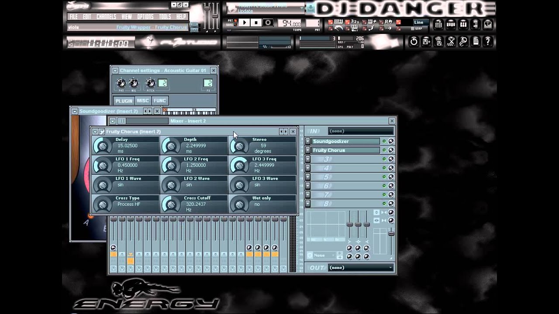559x314 pixels.
Task: Open the CHANNELS menu
Action: point(106,17)
